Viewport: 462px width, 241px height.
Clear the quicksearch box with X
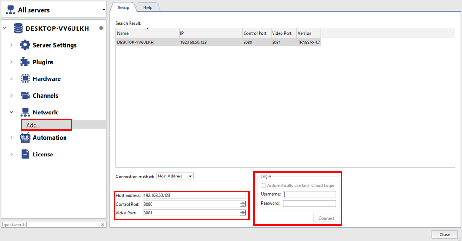tap(103, 225)
